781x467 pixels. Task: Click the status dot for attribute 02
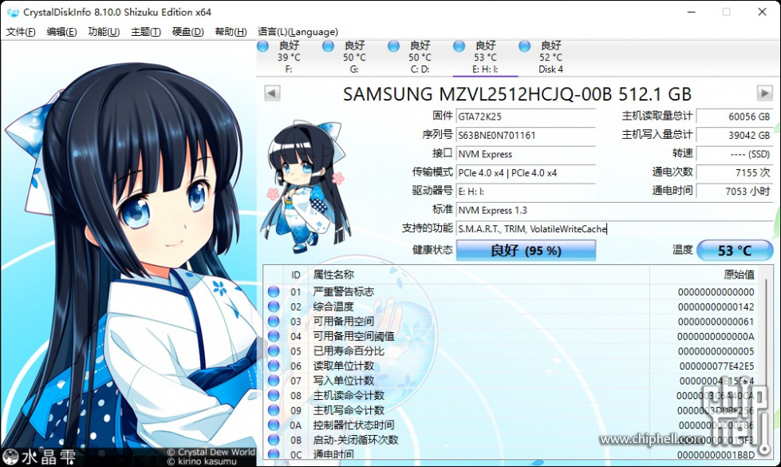pos(274,307)
